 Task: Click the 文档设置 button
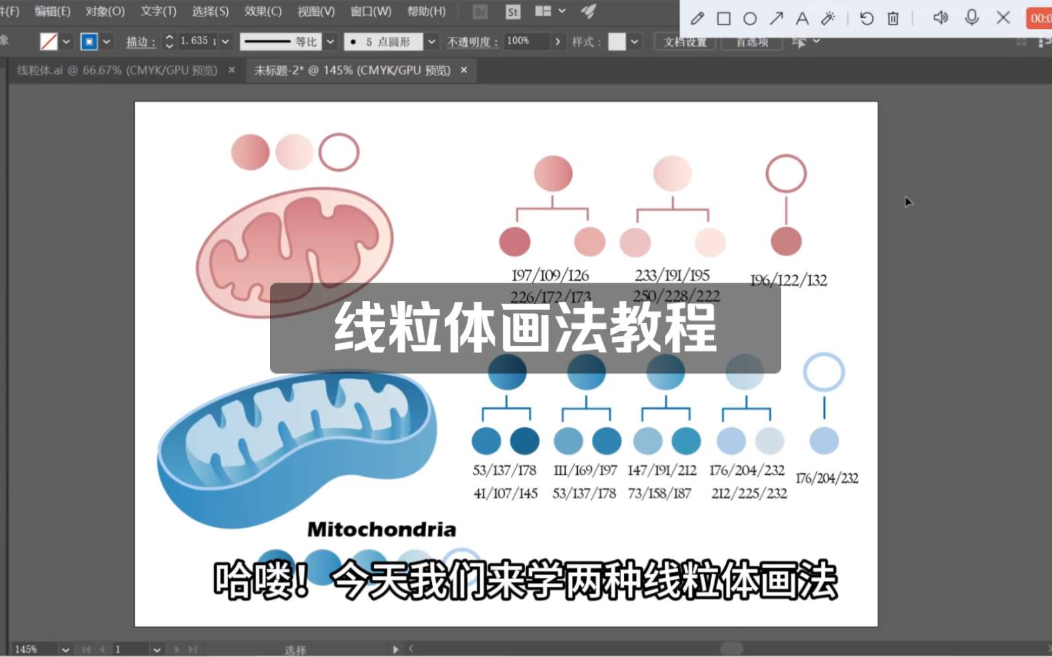(685, 42)
